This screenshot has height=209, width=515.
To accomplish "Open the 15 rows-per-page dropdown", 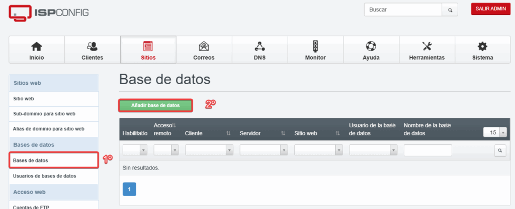I will coord(495,132).
